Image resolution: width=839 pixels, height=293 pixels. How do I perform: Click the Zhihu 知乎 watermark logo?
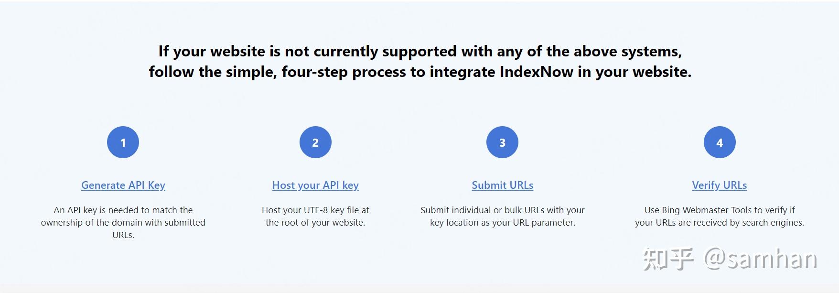click(x=668, y=260)
